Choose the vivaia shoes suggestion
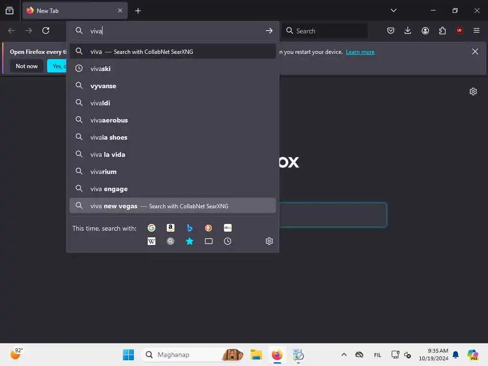Screen dimensions: 488x366 coord(173,137)
